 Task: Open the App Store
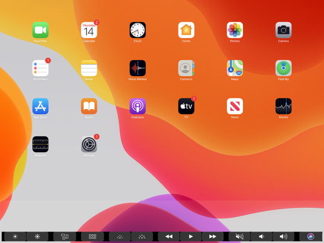[40, 106]
